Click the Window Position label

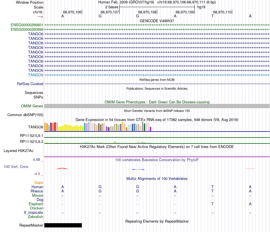tap(30, 2)
